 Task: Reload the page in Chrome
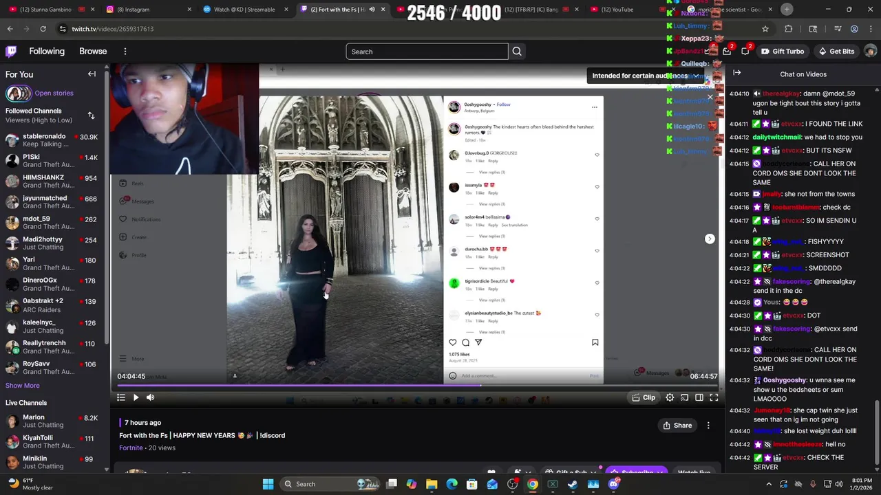coord(43,29)
